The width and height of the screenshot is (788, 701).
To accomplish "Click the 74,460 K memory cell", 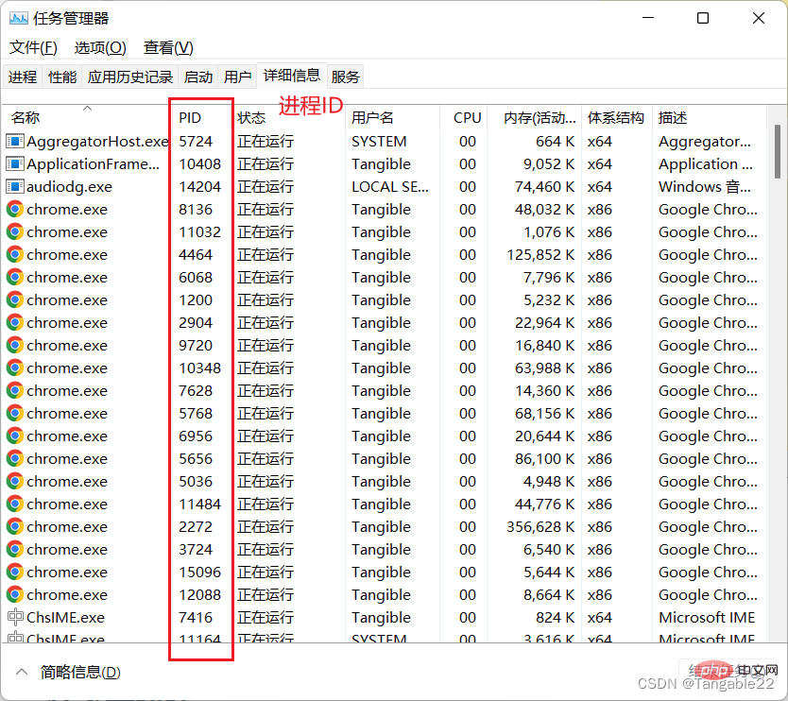I will [x=544, y=186].
